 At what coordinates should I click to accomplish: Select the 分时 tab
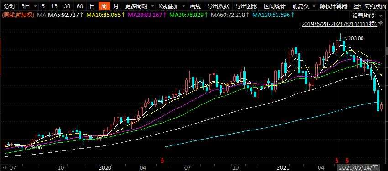9,6
